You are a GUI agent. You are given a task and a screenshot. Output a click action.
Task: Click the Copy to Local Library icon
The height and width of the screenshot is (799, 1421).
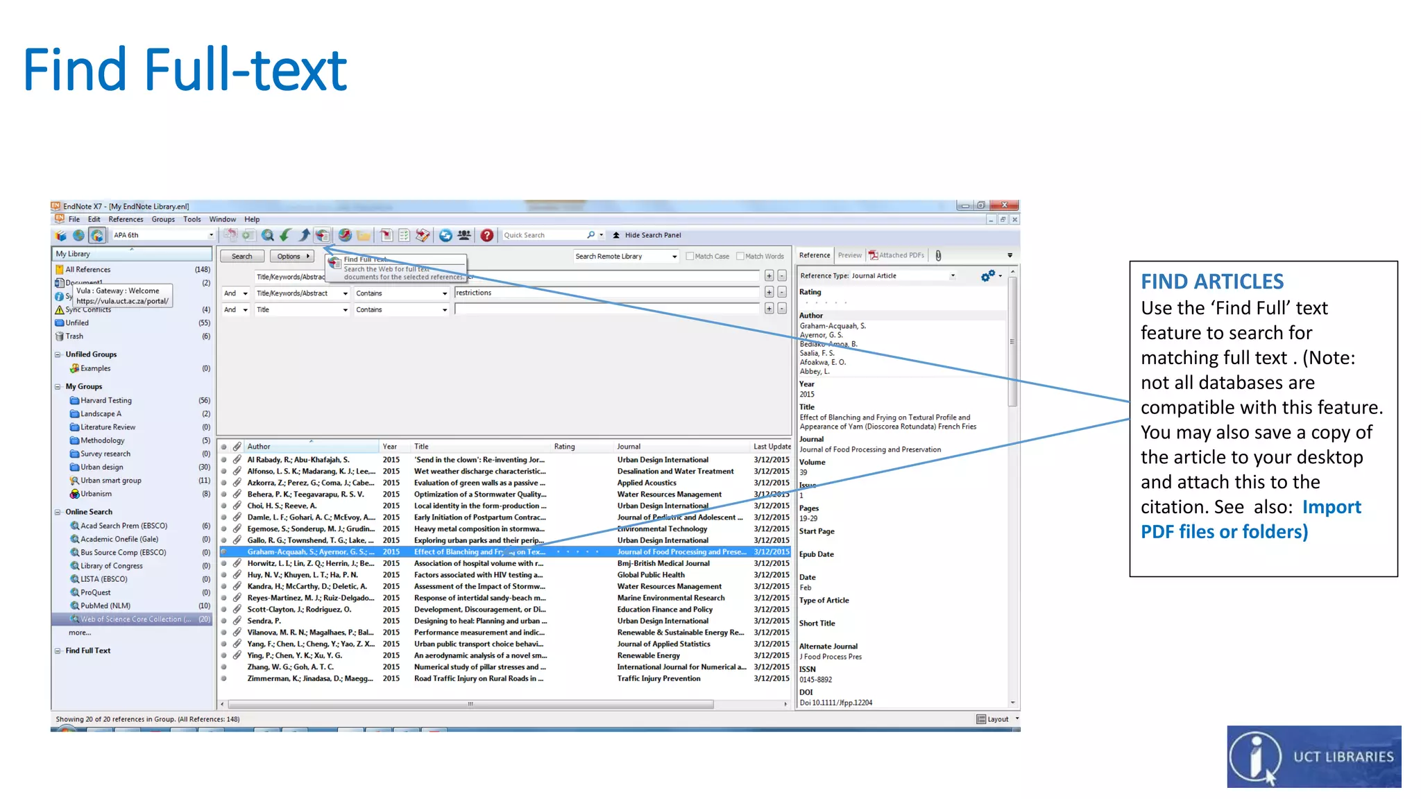click(x=230, y=235)
